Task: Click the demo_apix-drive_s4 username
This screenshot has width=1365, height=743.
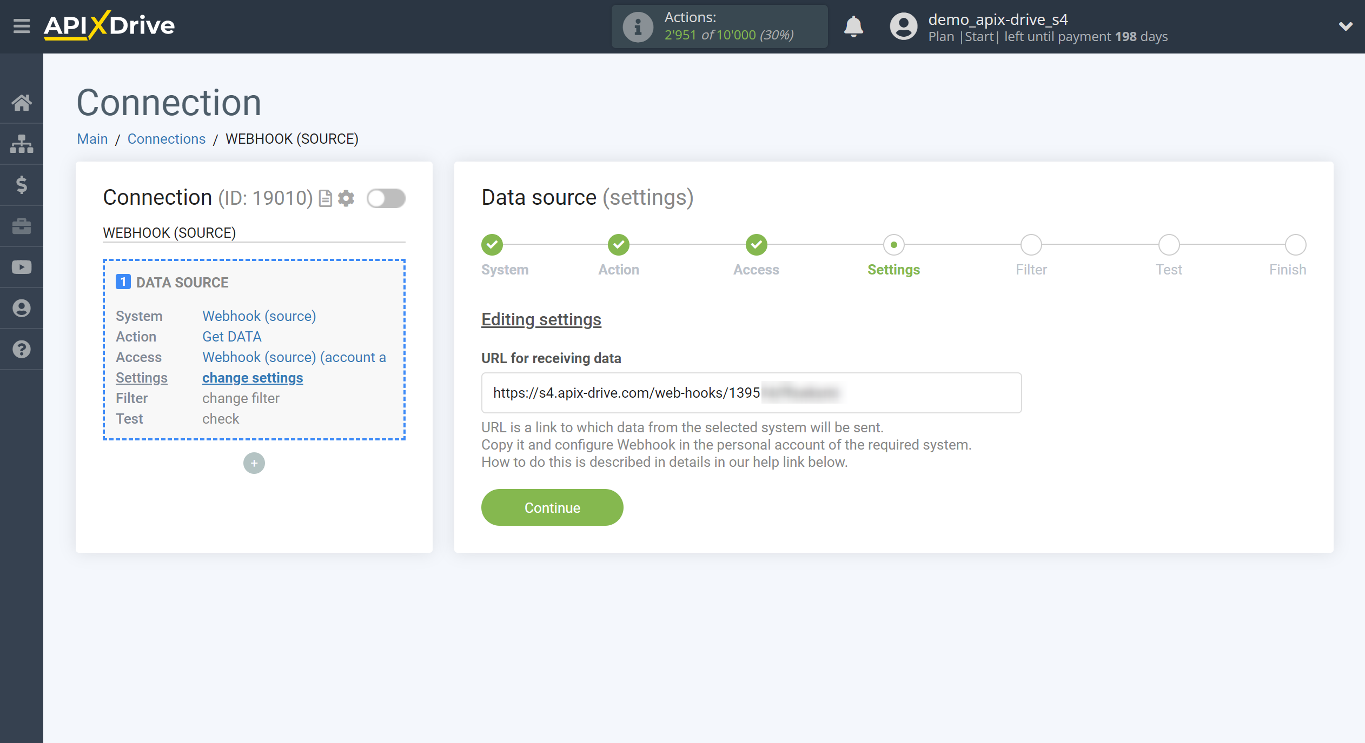Action: tap(998, 19)
